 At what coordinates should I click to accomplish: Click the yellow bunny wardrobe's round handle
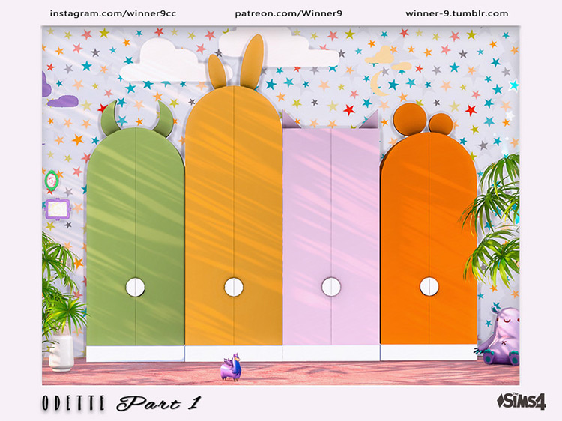pos(234,287)
